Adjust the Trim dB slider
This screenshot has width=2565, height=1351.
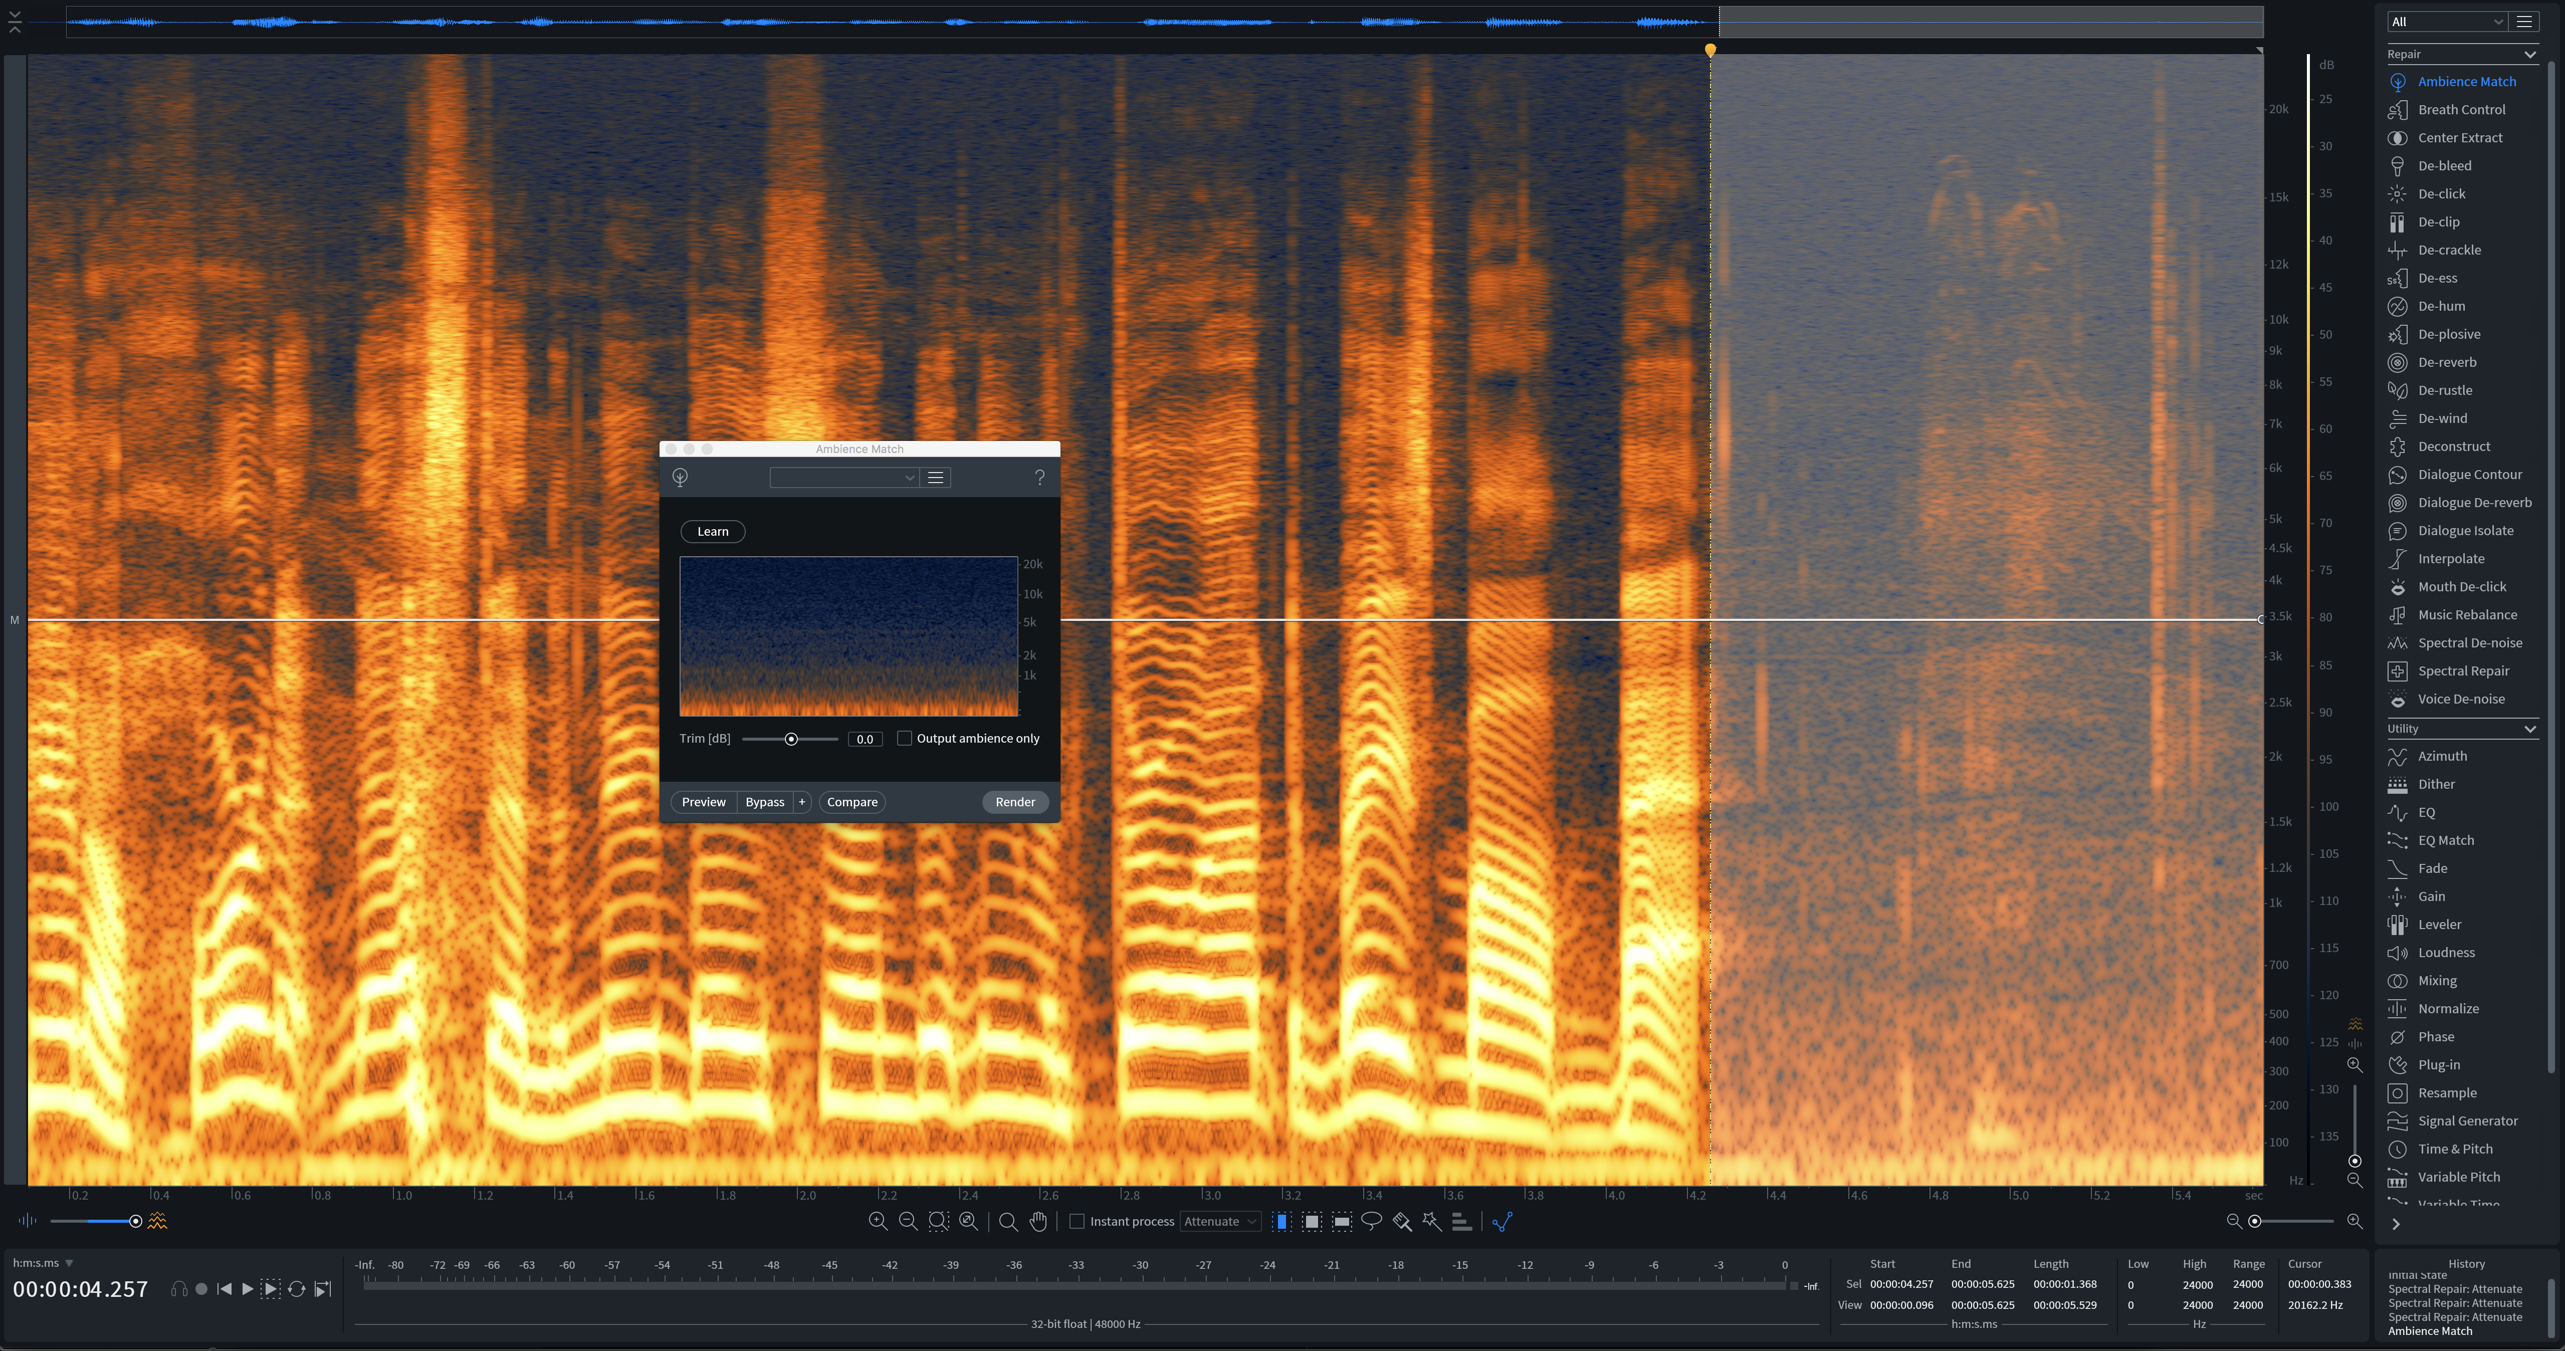(x=791, y=740)
